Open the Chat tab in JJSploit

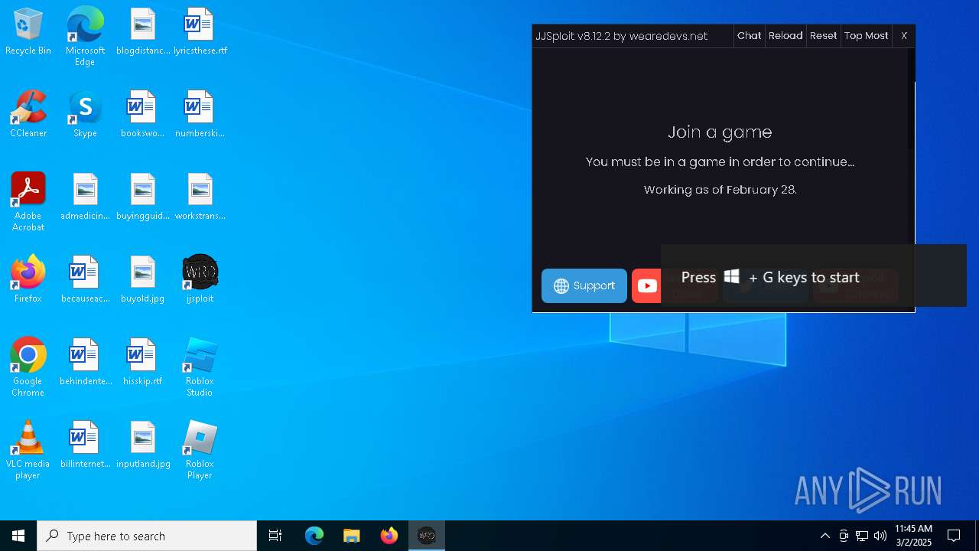click(750, 36)
